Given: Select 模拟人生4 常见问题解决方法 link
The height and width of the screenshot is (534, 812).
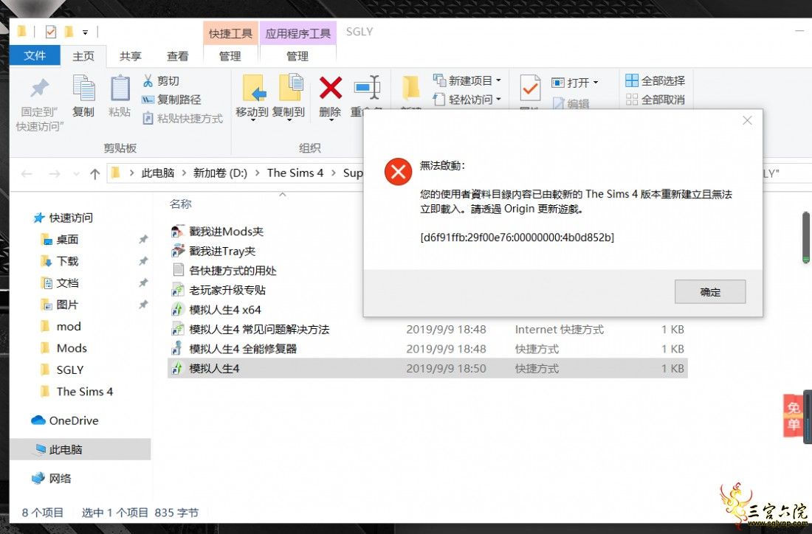Looking at the screenshot, I should 251,329.
